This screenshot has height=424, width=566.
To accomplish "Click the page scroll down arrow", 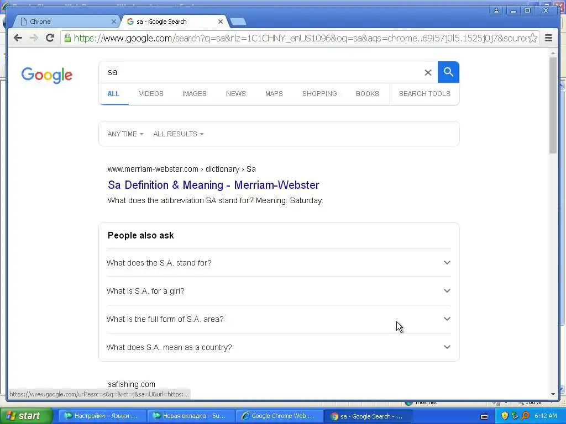I will [x=553, y=394].
